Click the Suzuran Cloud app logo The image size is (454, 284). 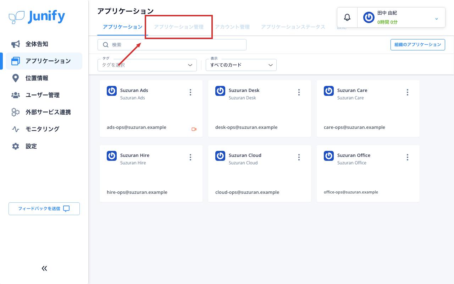coord(220,156)
